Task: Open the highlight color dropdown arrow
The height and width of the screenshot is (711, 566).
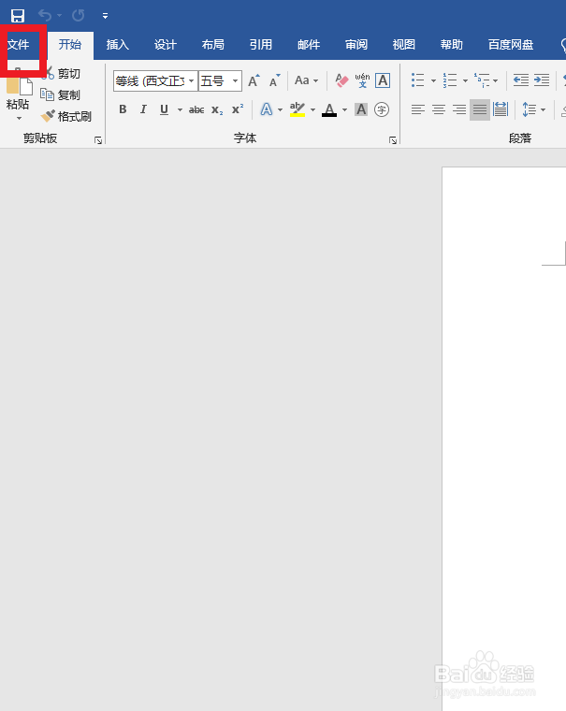Action: tap(312, 109)
